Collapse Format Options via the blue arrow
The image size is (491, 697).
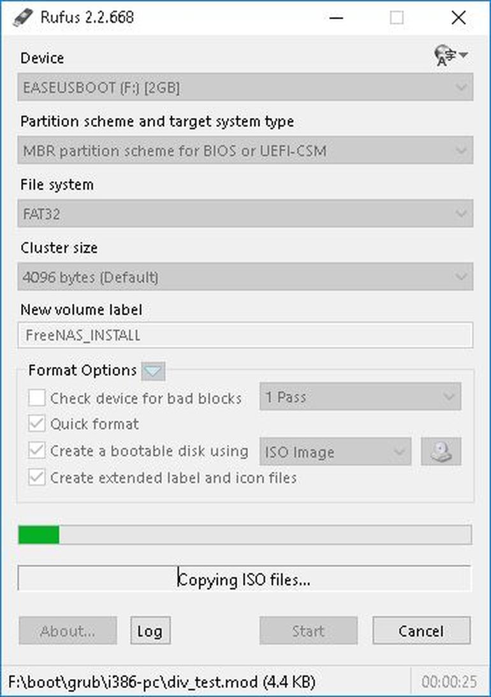(152, 371)
